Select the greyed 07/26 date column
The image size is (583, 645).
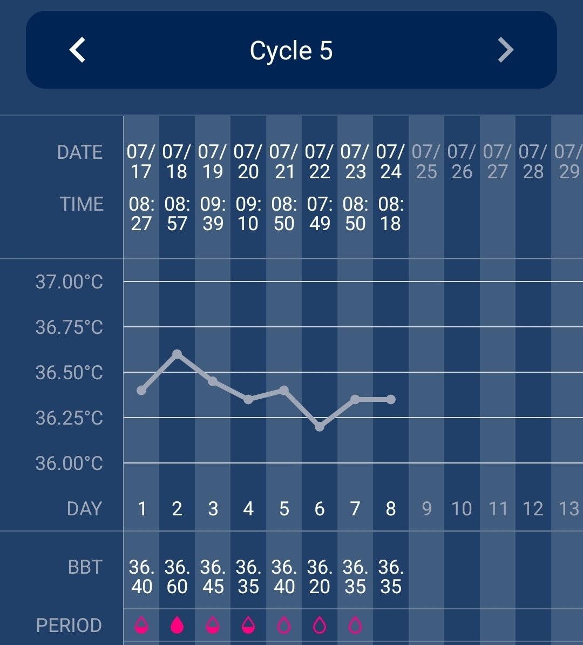(462, 162)
